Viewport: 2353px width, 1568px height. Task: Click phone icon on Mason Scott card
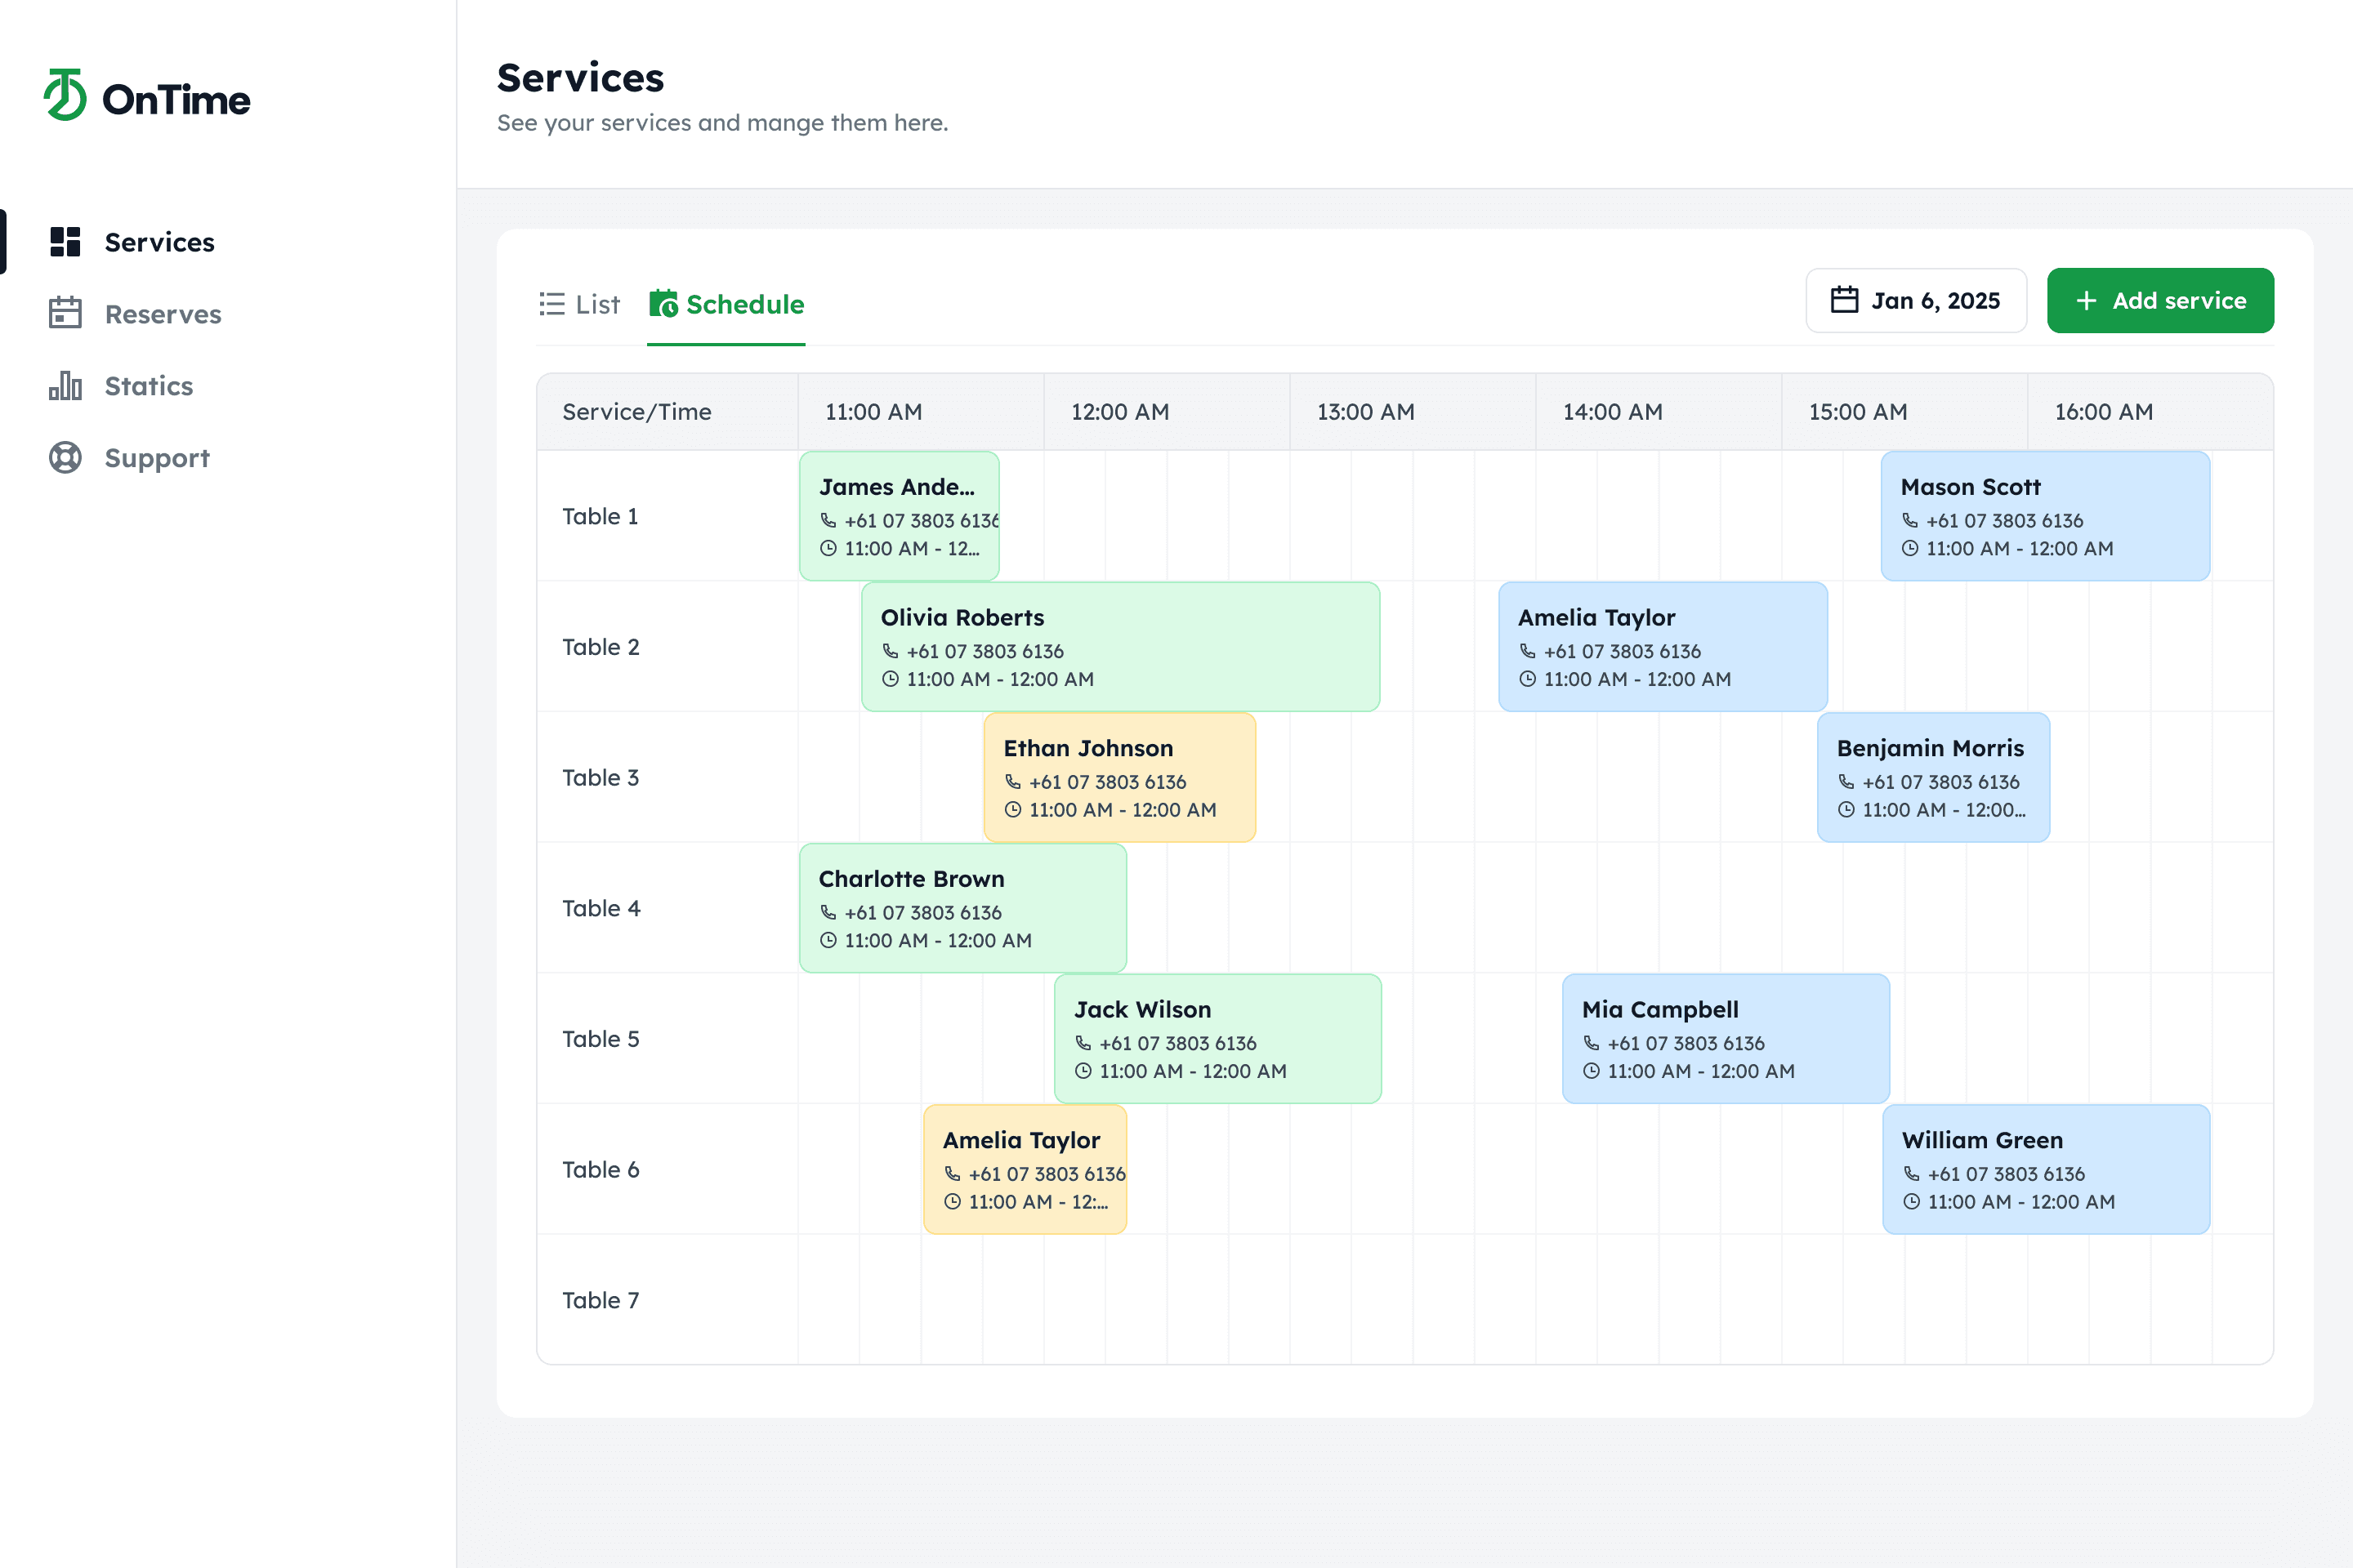coord(1910,520)
